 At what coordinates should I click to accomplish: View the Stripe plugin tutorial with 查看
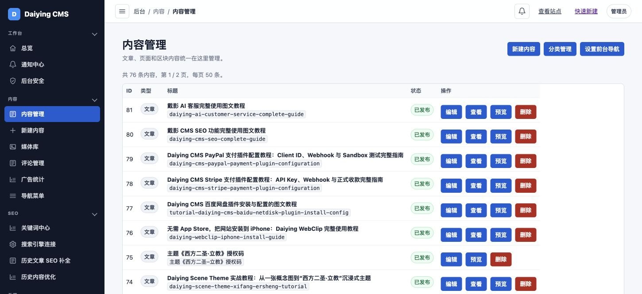point(476,186)
